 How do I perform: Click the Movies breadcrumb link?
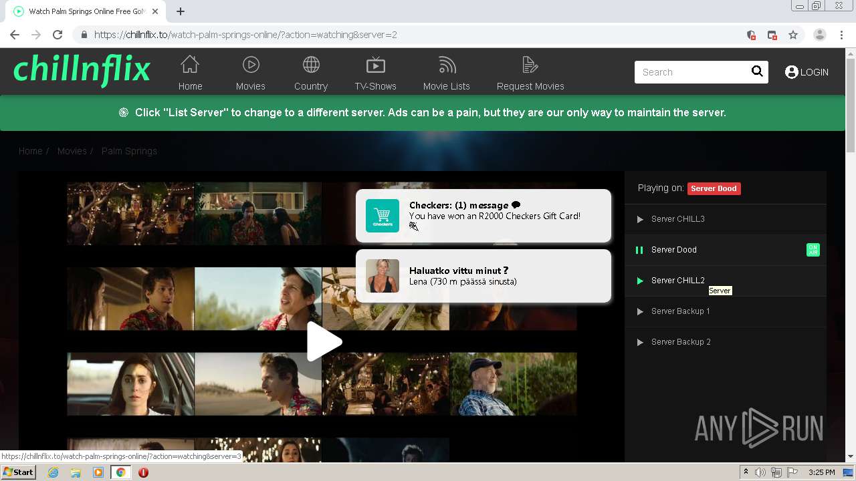[x=72, y=151]
